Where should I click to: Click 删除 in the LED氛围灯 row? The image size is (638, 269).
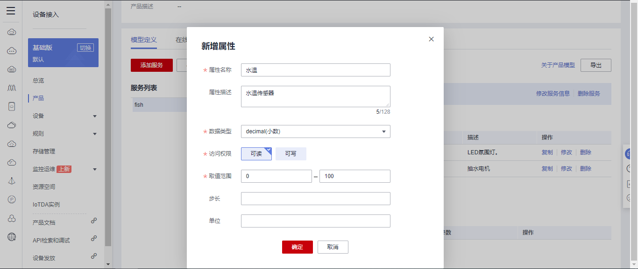(x=586, y=152)
